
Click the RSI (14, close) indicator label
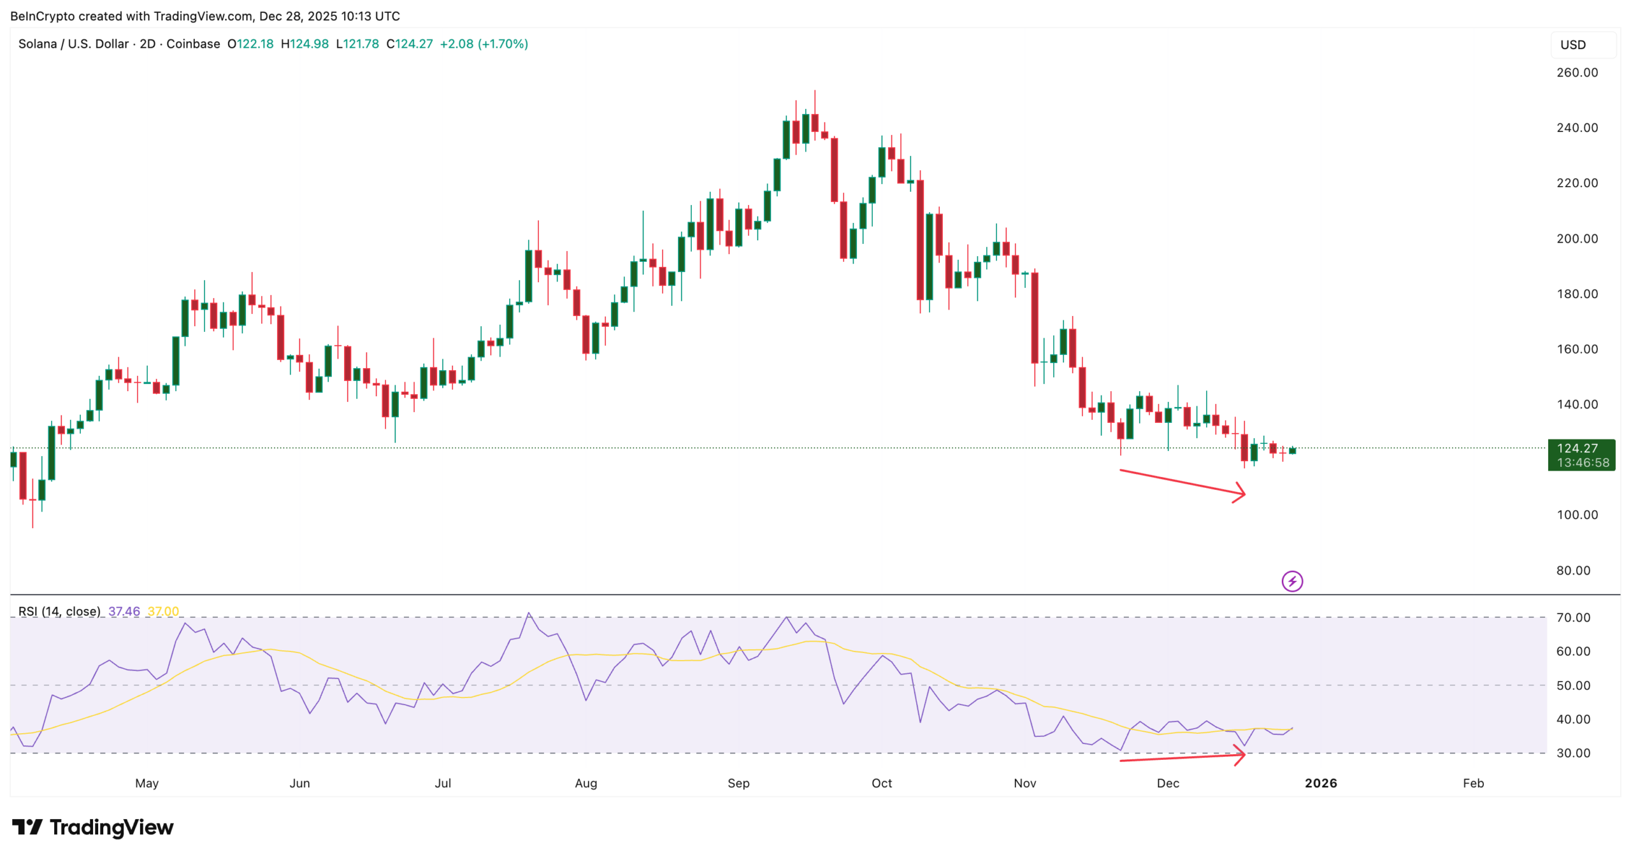click(x=59, y=611)
